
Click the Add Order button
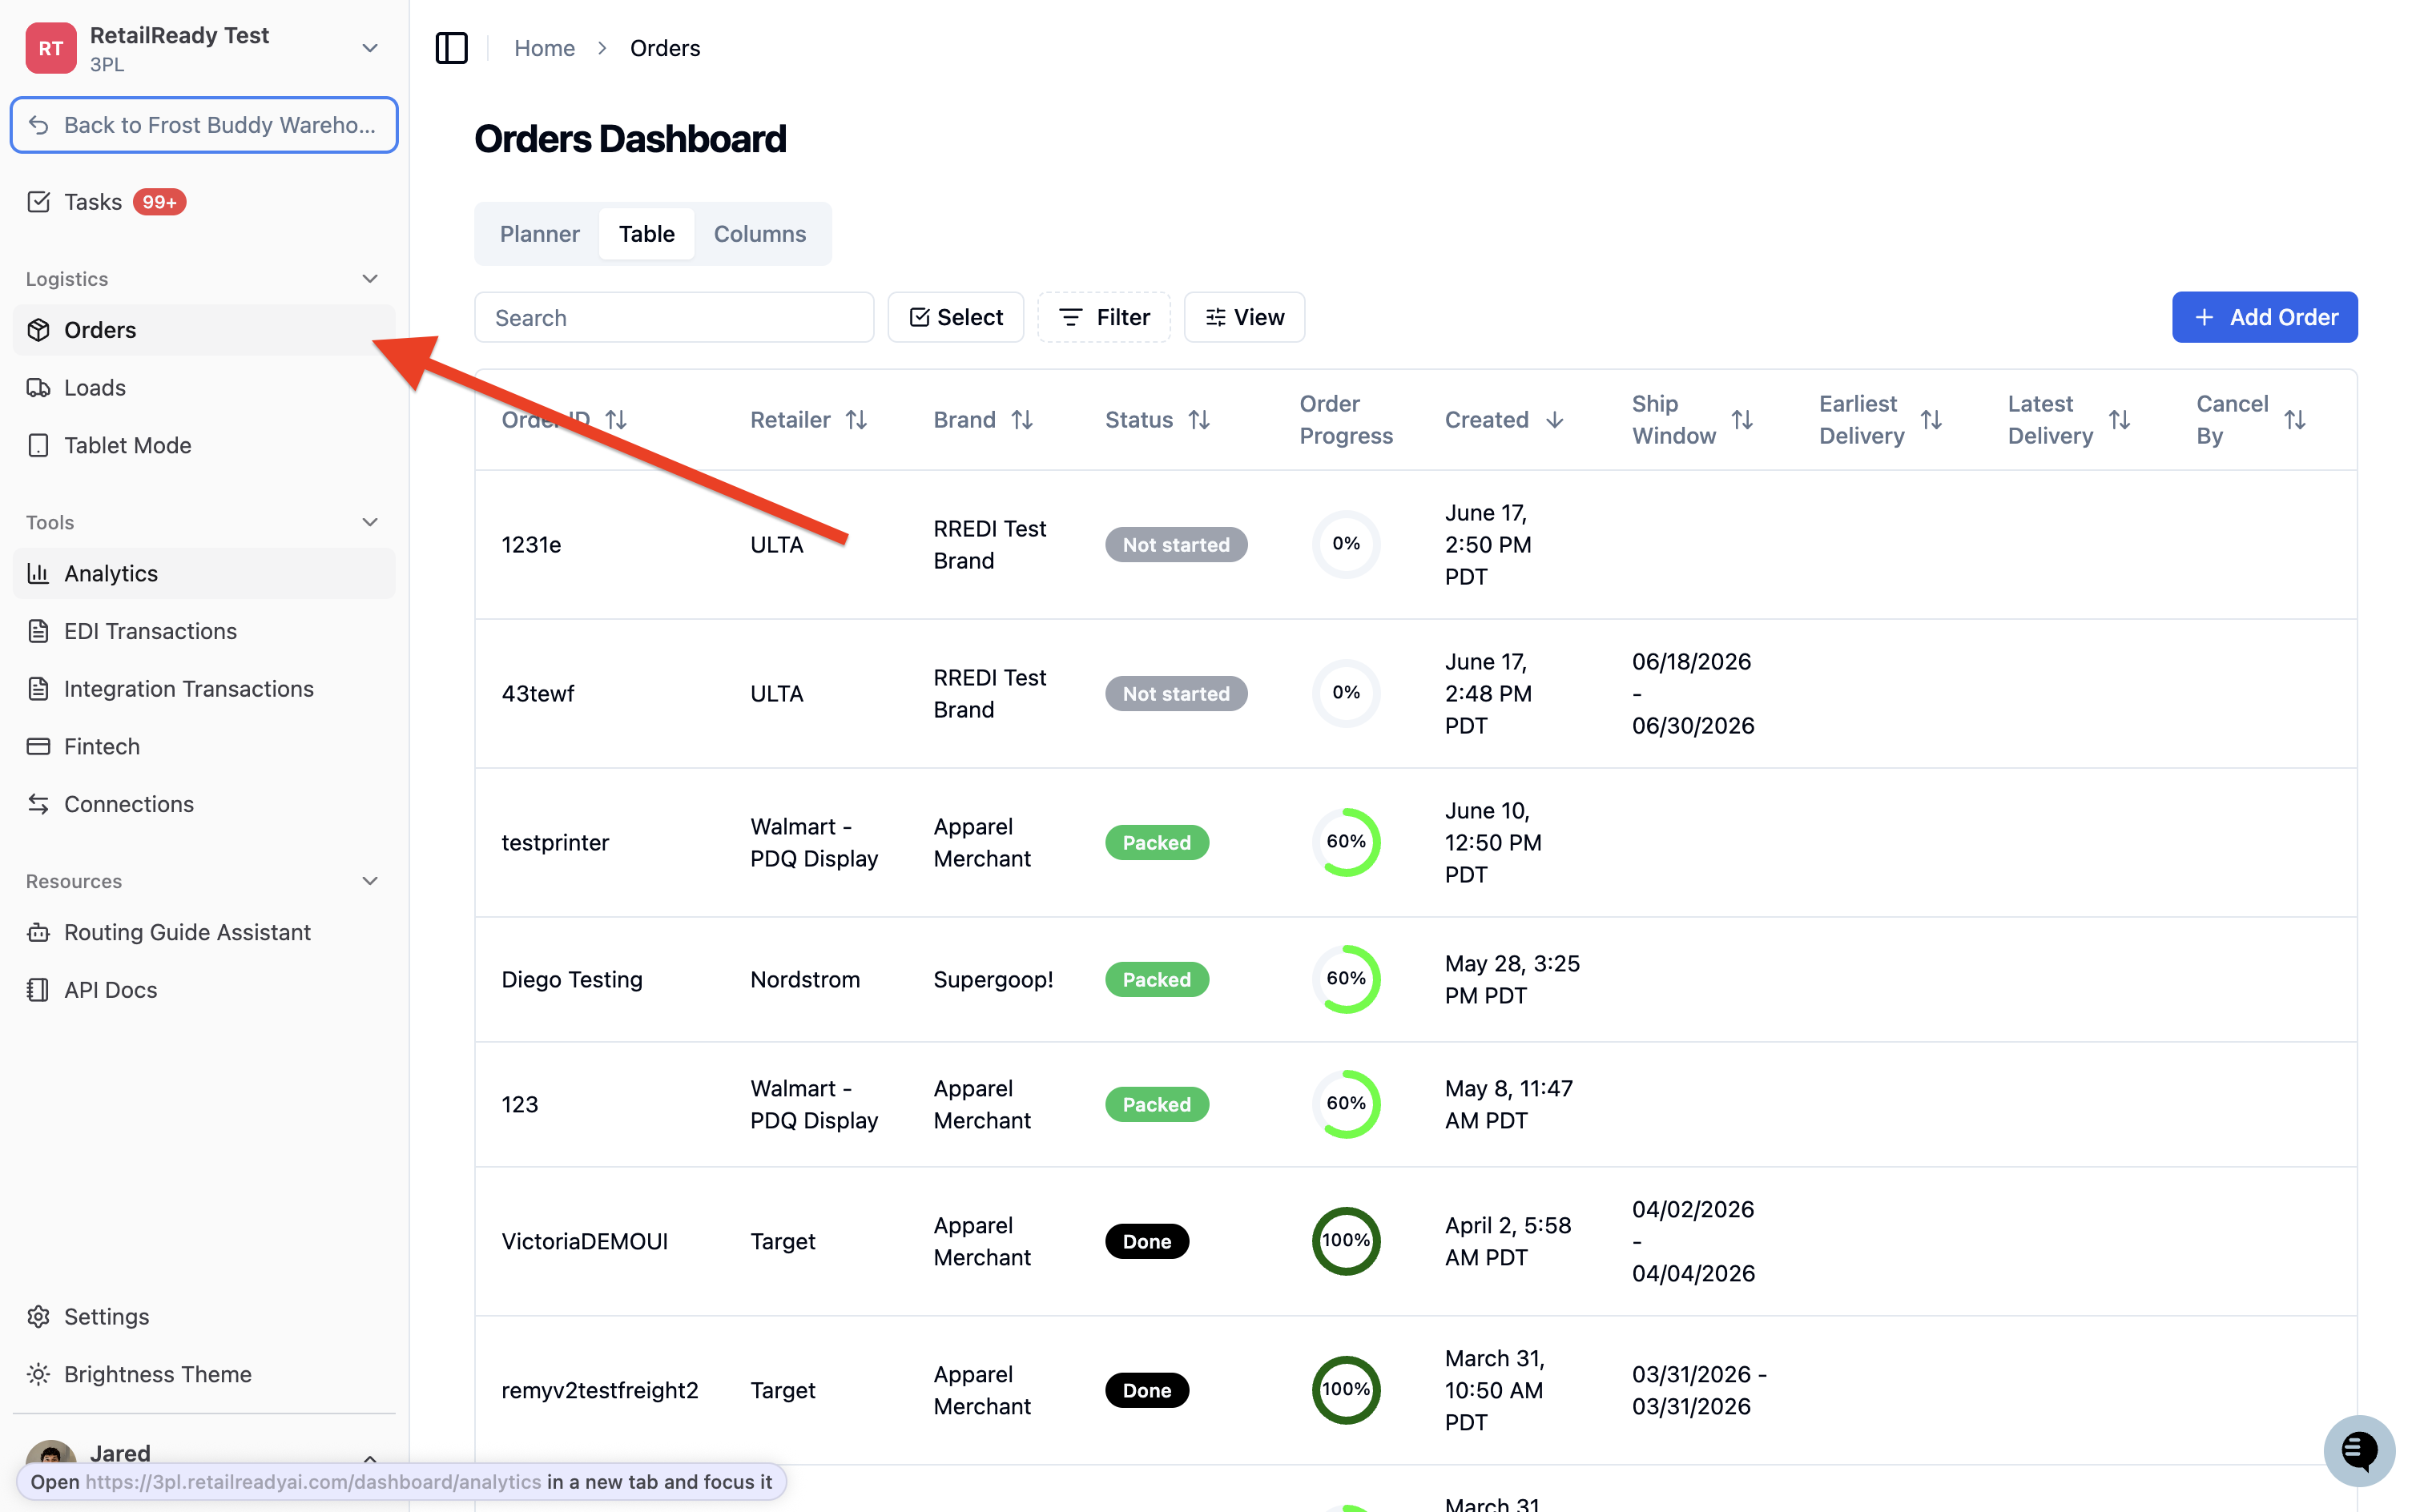(2264, 317)
